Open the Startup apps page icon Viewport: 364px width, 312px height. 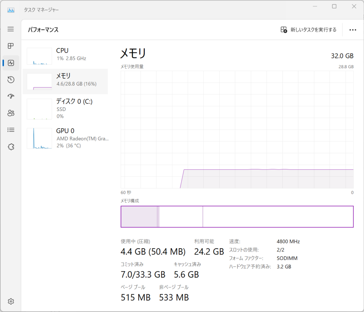tap(11, 96)
